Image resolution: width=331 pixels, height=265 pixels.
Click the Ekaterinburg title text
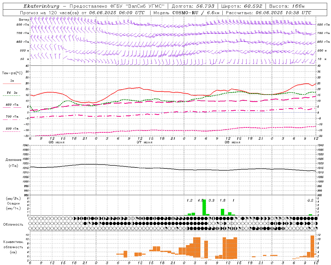point(41,6)
